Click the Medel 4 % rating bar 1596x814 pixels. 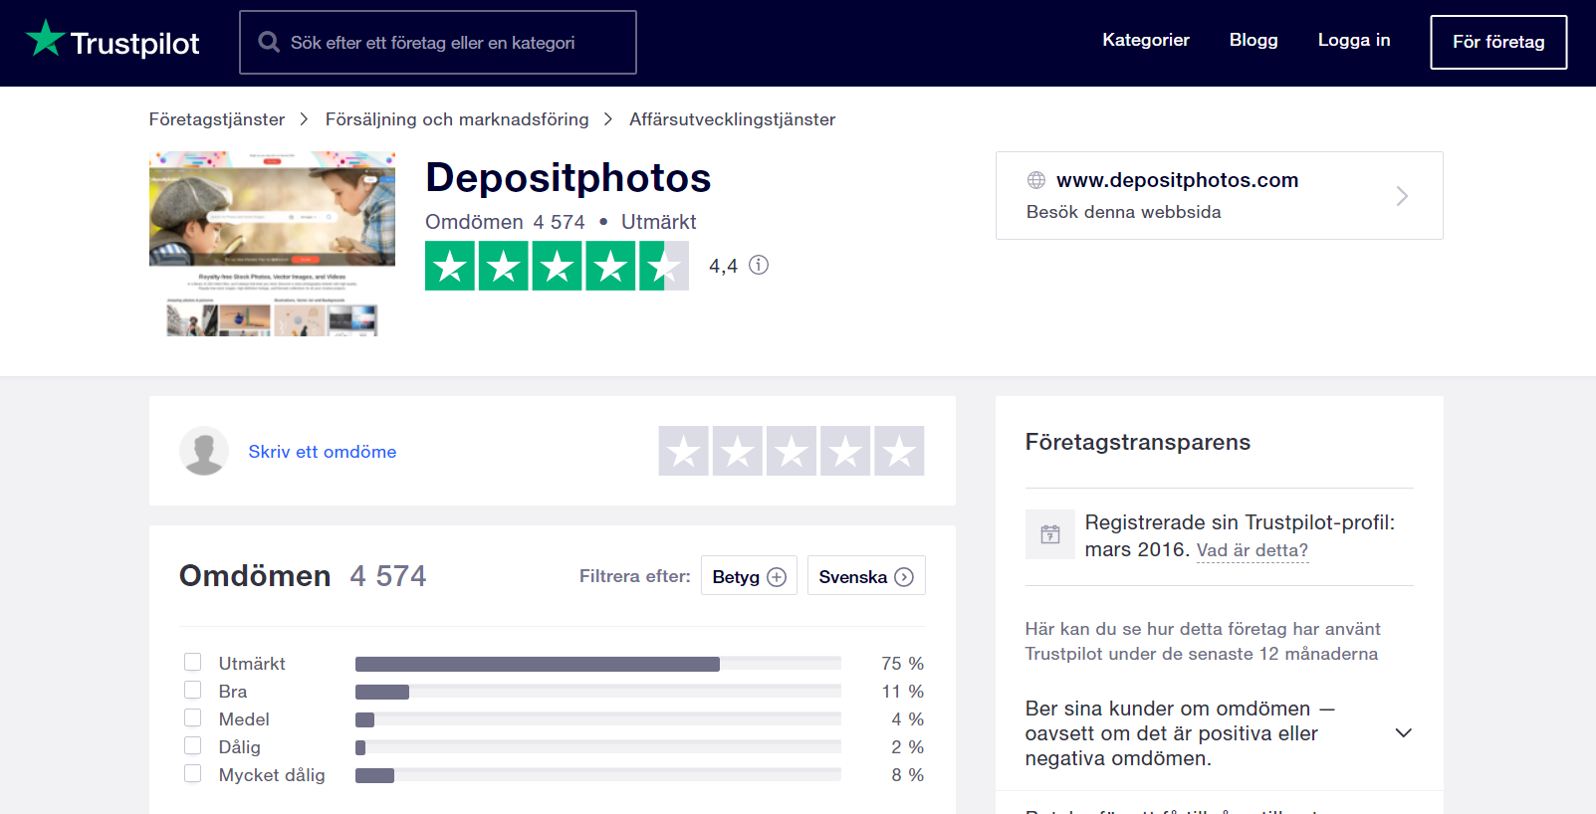coord(597,719)
